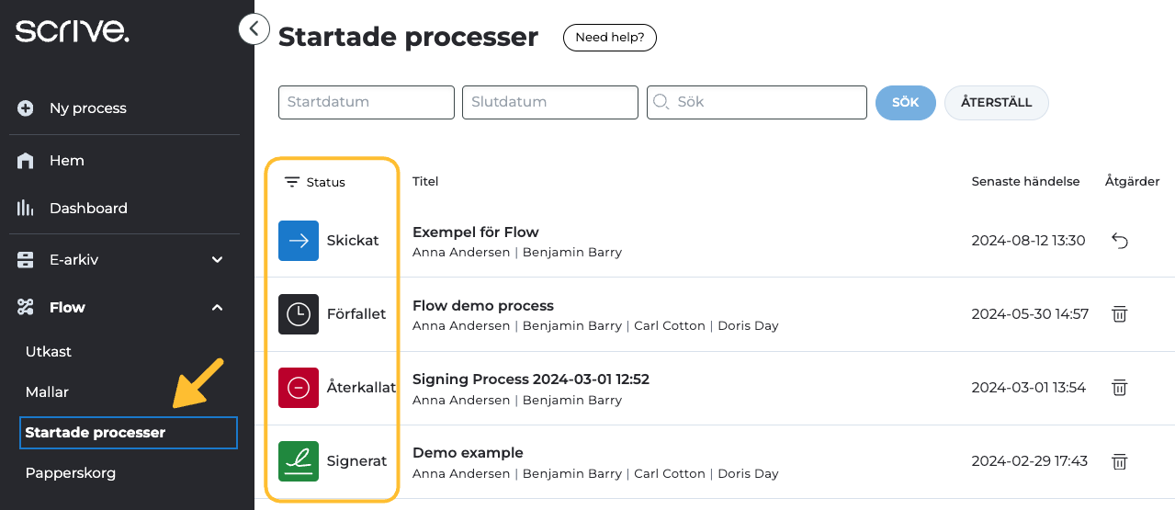1175x510 pixels.
Task: Expand the E-arkiv menu section
Action: click(217, 260)
